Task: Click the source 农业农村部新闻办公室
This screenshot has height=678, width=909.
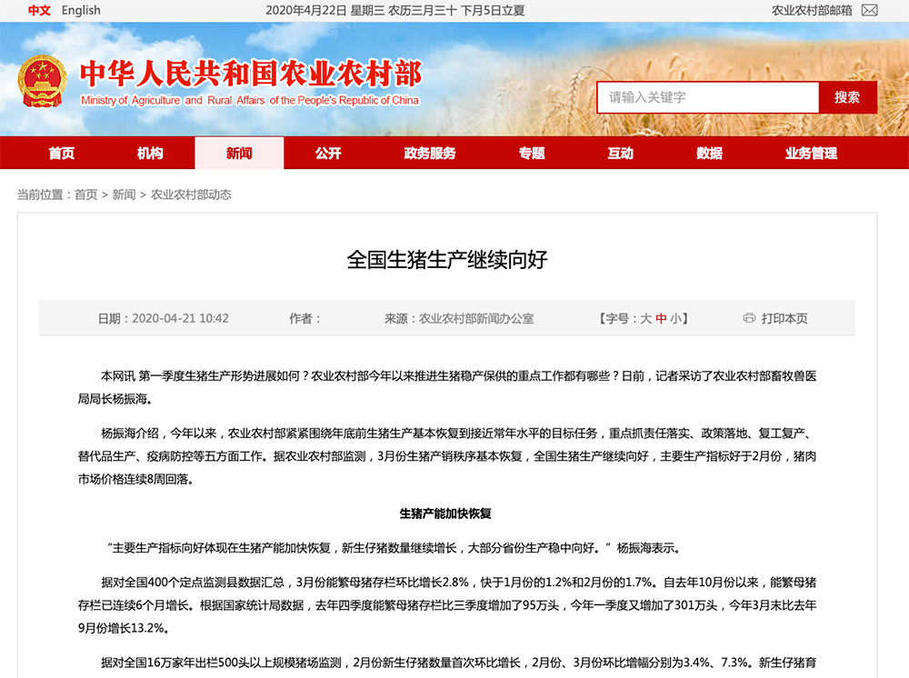Action: pyautogui.click(x=476, y=318)
